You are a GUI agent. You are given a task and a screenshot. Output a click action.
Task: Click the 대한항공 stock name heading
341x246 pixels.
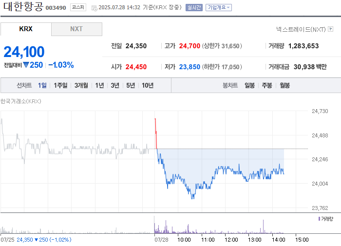tap(23, 6)
